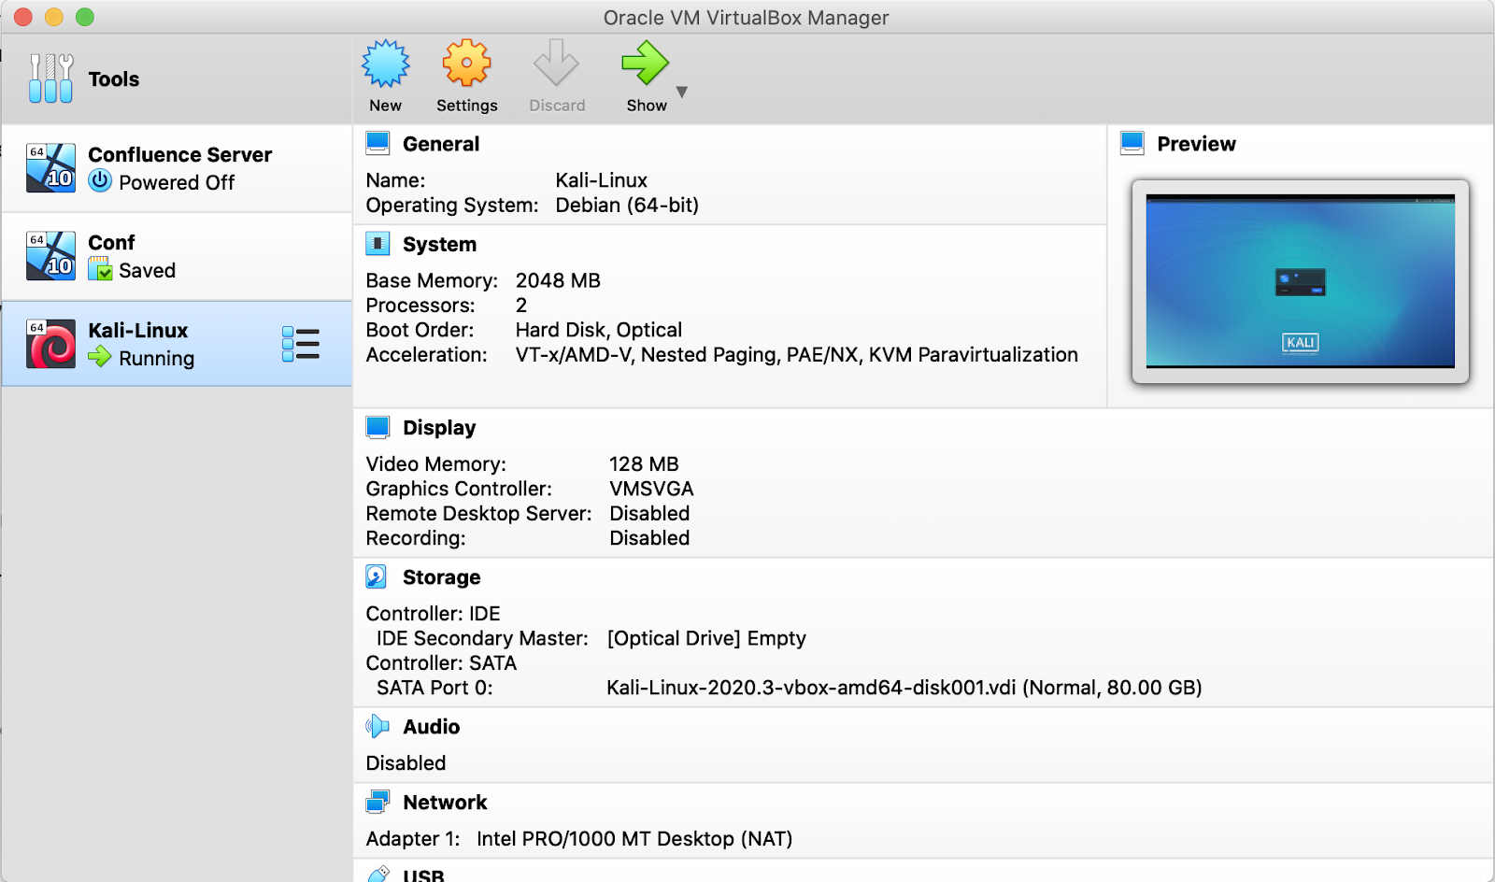Screen dimensions: 1495x882
Task: Click the Kali-Linux Debian swirl icon
Action: click(50, 344)
